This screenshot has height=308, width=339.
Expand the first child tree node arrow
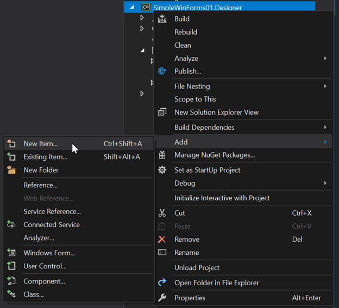pyautogui.click(x=142, y=17)
